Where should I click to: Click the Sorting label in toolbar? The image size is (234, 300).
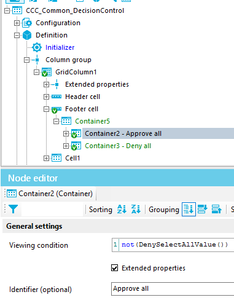(101, 210)
